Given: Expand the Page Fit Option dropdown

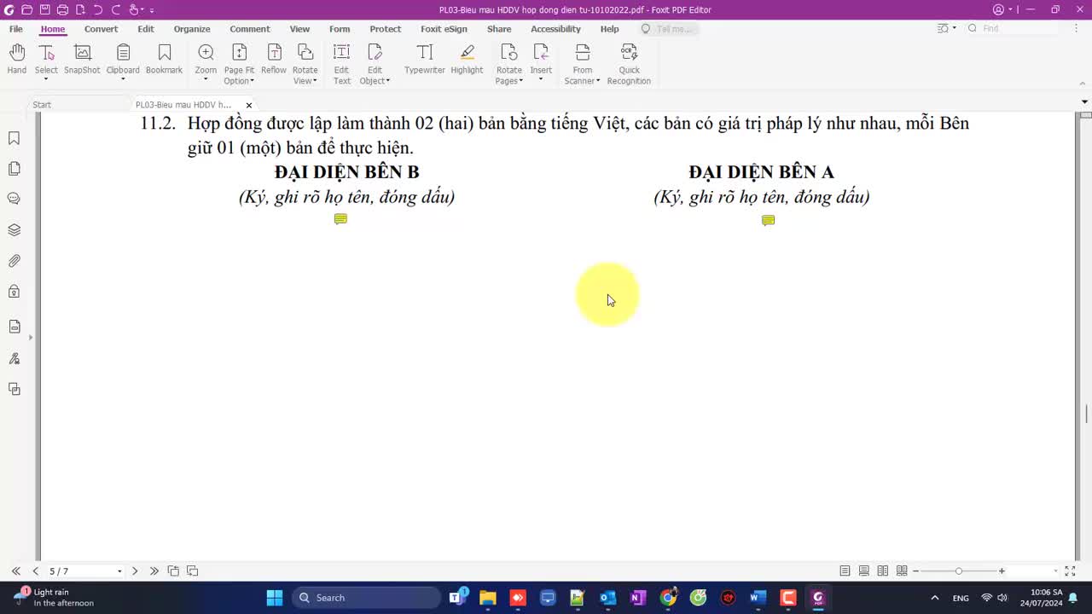Looking at the screenshot, I should click(252, 81).
